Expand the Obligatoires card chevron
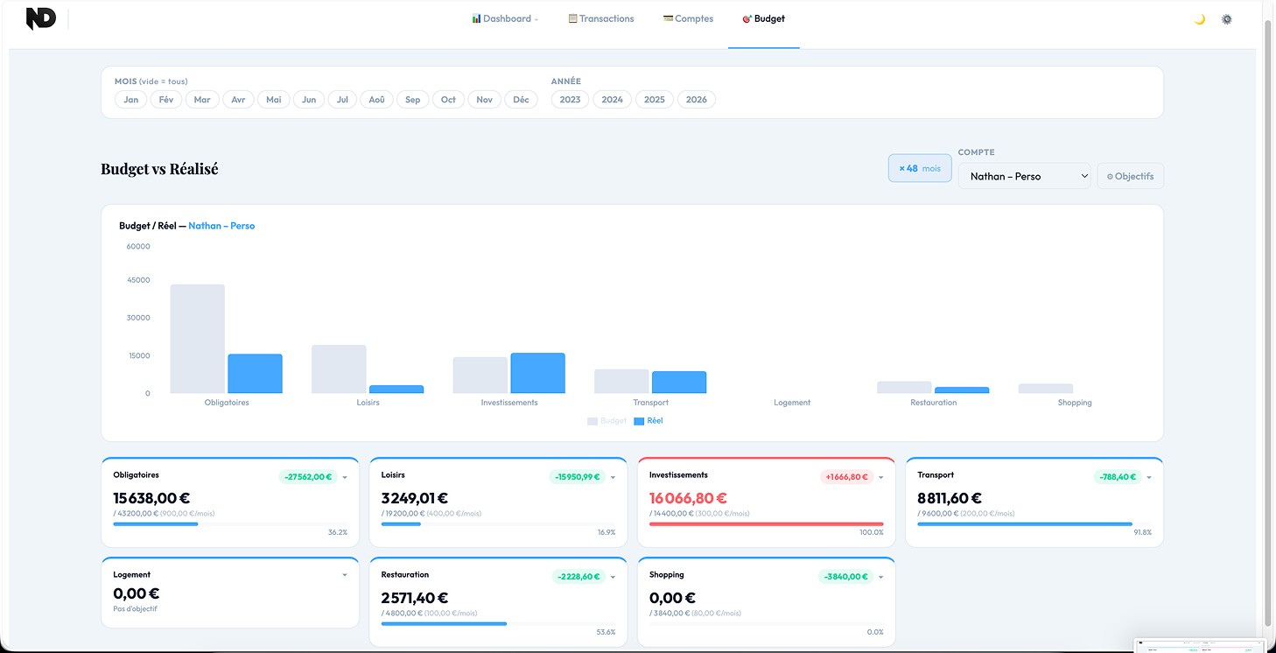This screenshot has width=1276, height=653. tap(345, 477)
